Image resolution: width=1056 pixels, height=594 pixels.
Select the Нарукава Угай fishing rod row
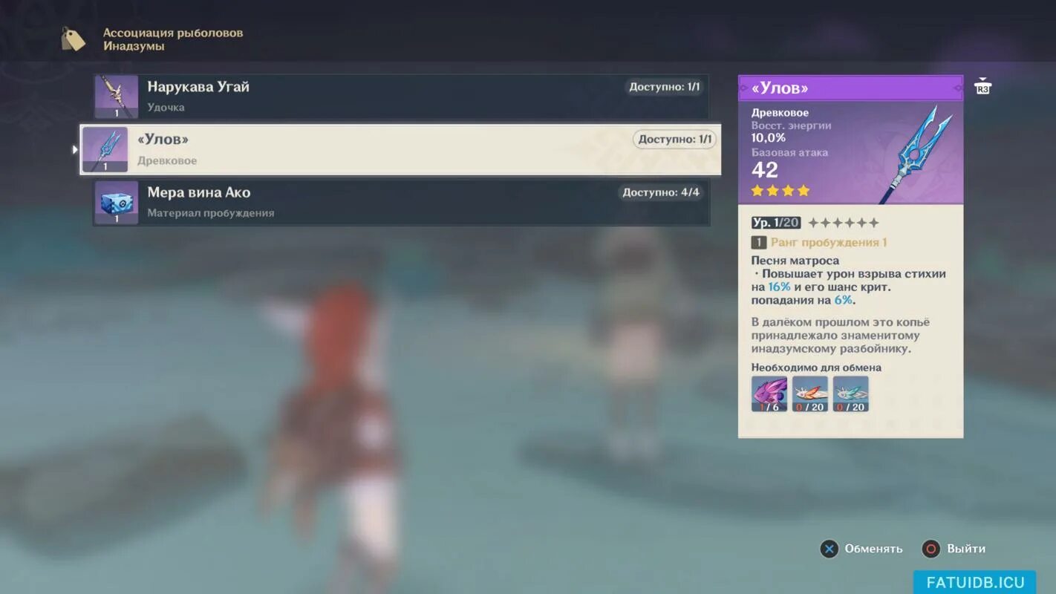click(x=401, y=97)
